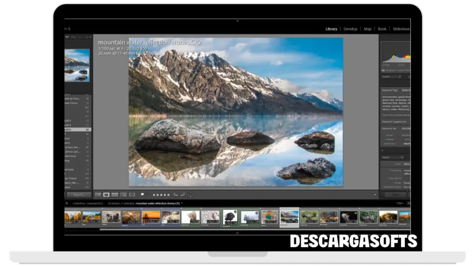This screenshot has height=267, width=475.
Task: Select the orange sunset filmstrip thumbnail
Action: tap(151, 216)
